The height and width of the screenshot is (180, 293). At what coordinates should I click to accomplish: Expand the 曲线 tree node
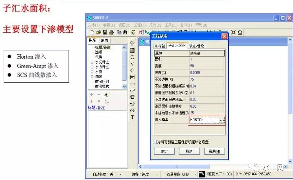[x=92, y=76]
